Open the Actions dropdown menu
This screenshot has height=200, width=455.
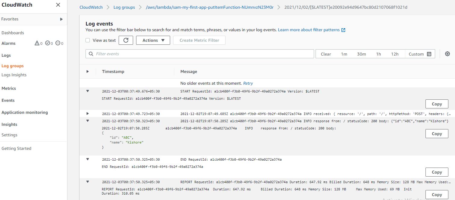(153, 40)
